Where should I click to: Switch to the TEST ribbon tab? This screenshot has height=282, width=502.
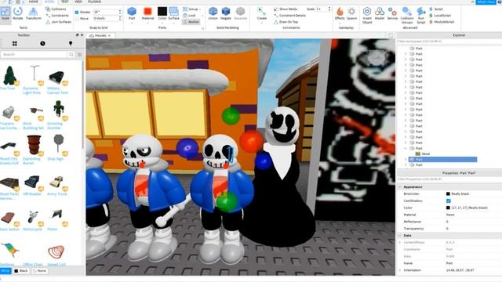point(64,2)
